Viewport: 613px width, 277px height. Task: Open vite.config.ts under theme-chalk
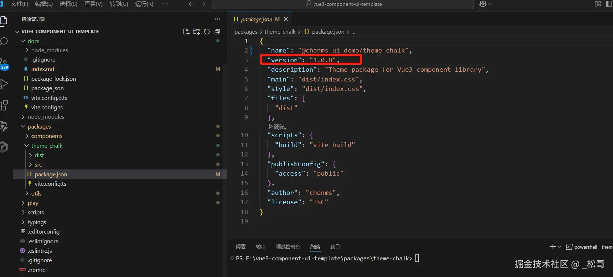(x=50, y=184)
